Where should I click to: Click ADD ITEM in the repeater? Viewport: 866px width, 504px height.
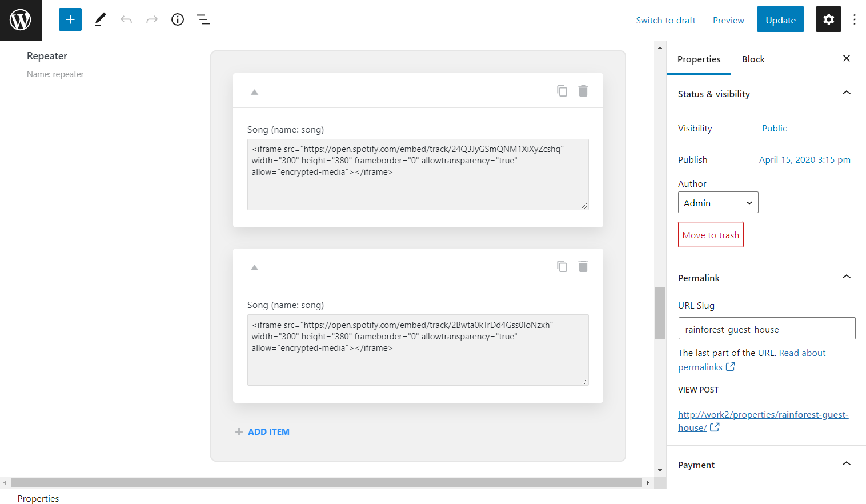(262, 431)
